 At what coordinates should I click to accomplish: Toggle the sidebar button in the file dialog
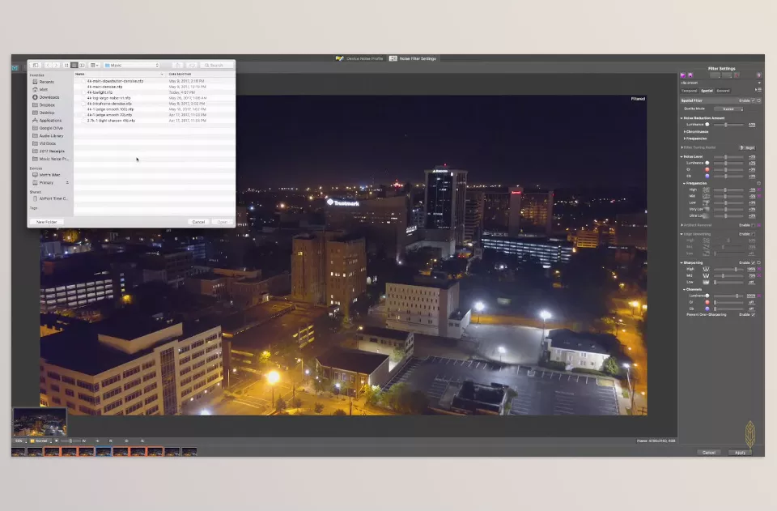click(x=35, y=66)
